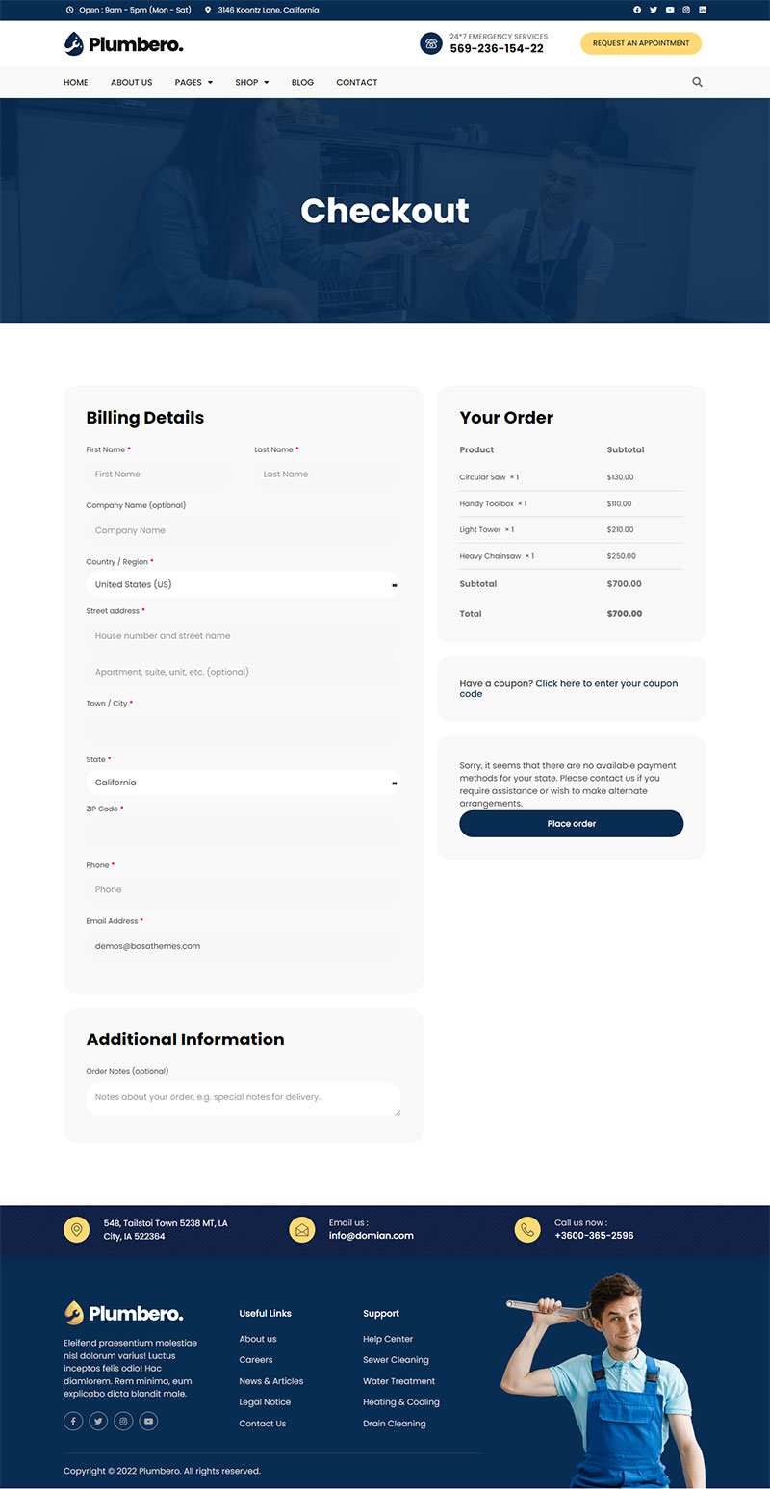Click the top bar YouTube icon

pos(670,10)
